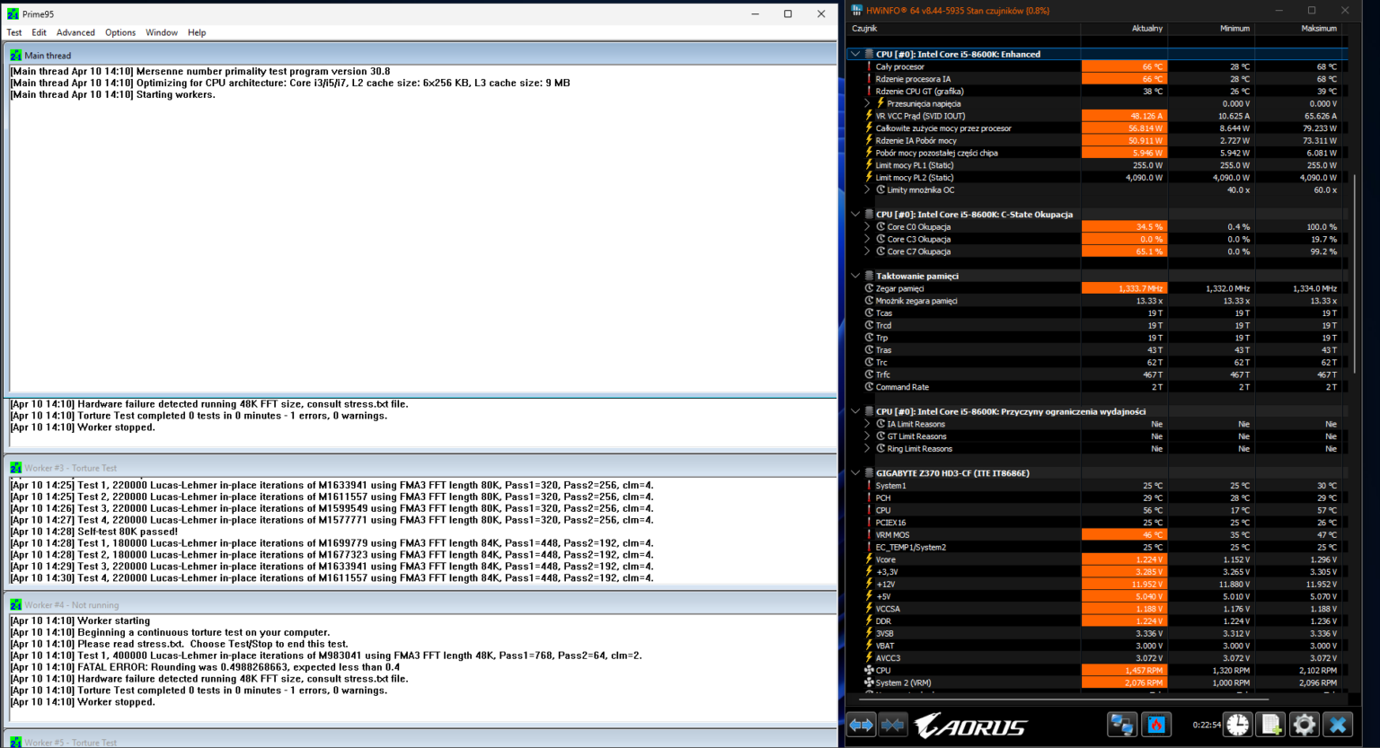Expand the IA Limit Reasons entry
Viewport: 1380px width, 748px height.
(868, 423)
